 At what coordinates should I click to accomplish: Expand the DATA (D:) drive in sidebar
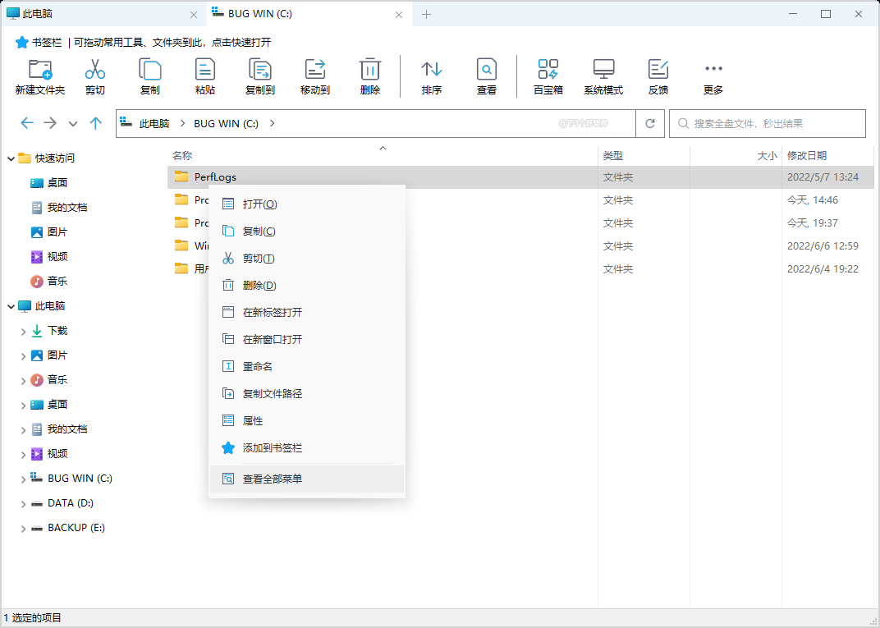(x=24, y=502)
